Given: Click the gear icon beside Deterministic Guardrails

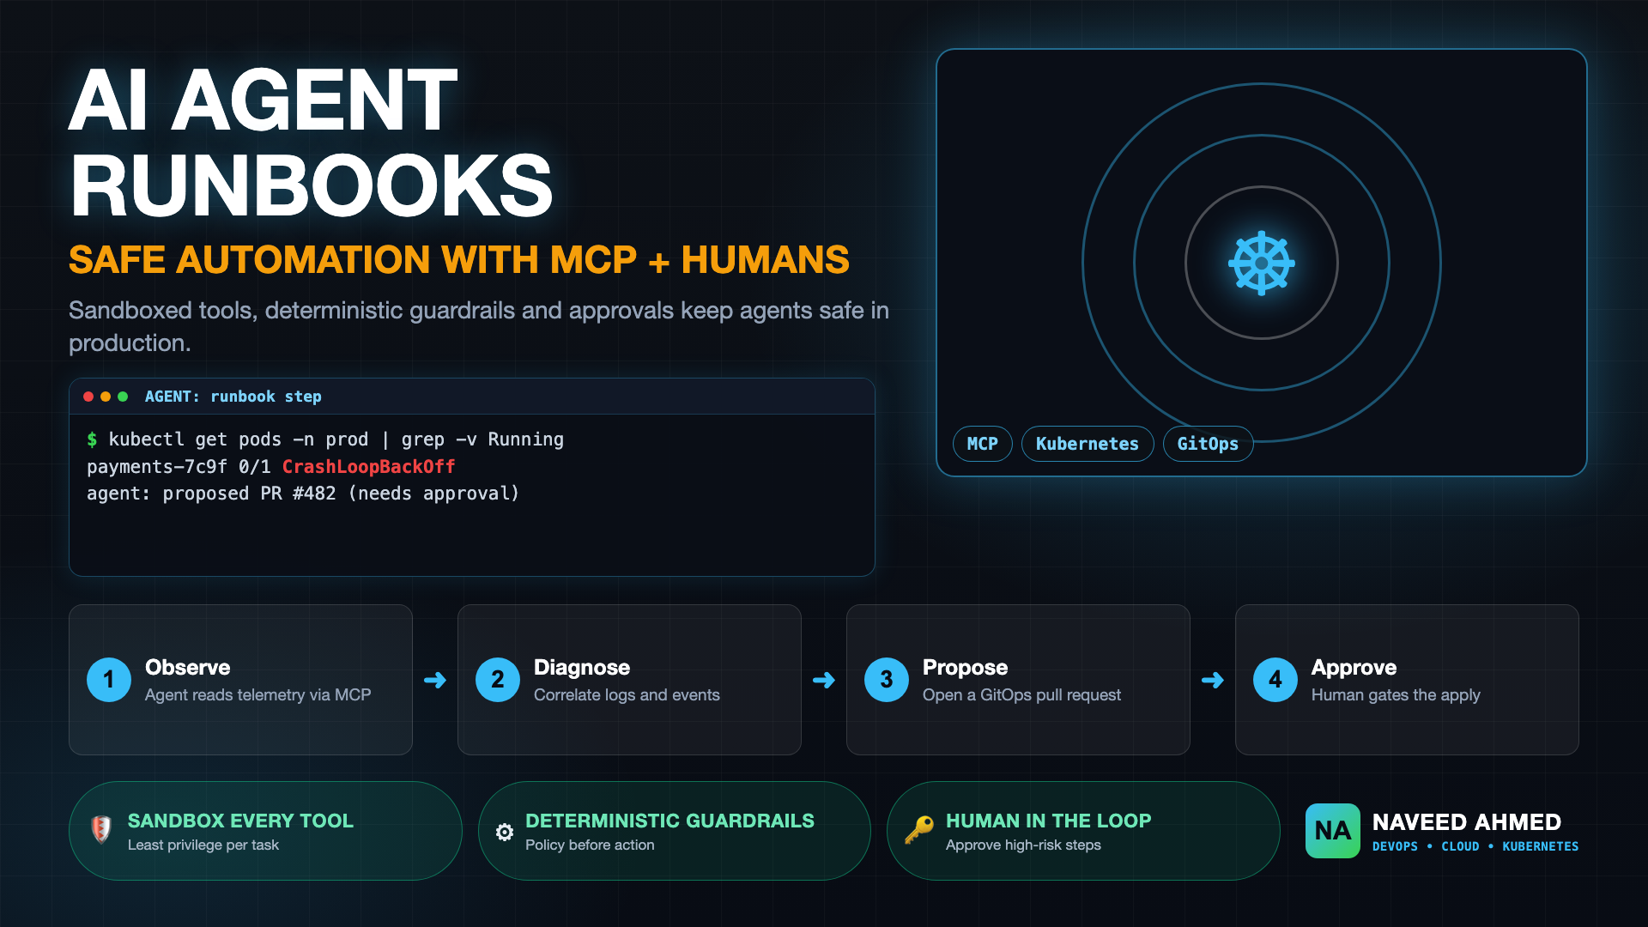Looking at the screenshot, I should pos(505,832).
